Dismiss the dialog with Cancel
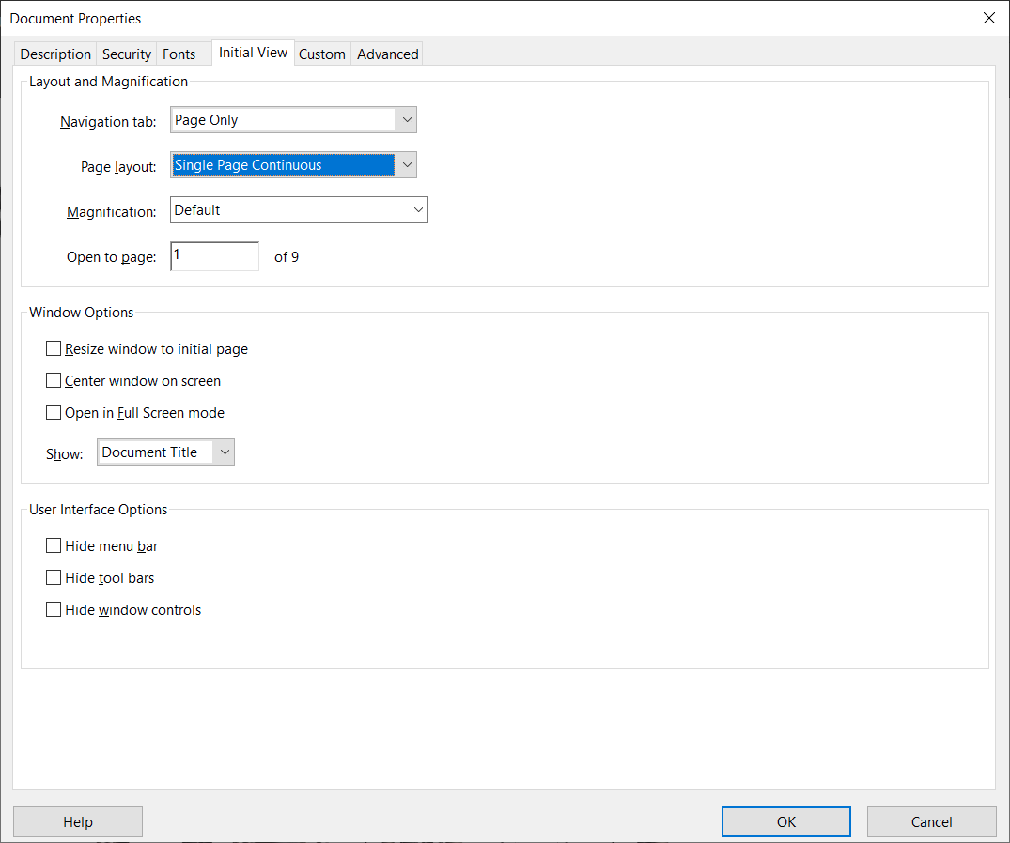This screenshot has width=1010, height=843. (931, 821)
